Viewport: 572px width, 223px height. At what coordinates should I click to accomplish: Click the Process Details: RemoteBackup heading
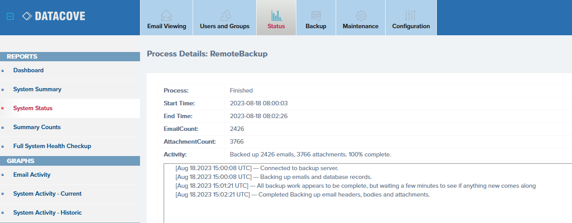point(207,54)
